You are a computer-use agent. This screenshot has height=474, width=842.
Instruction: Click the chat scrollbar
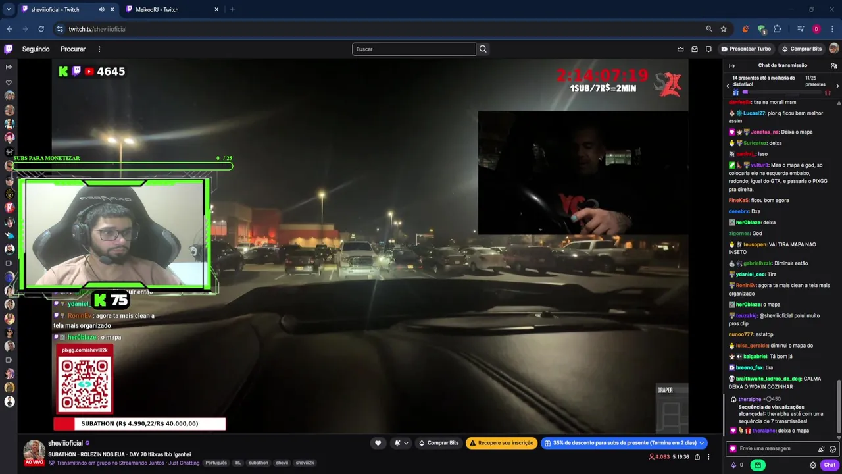click(839, 408)
